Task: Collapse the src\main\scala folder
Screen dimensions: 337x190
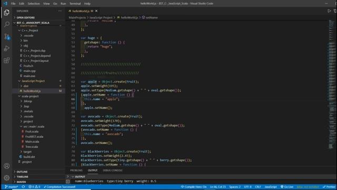Action: coord(34,127)
